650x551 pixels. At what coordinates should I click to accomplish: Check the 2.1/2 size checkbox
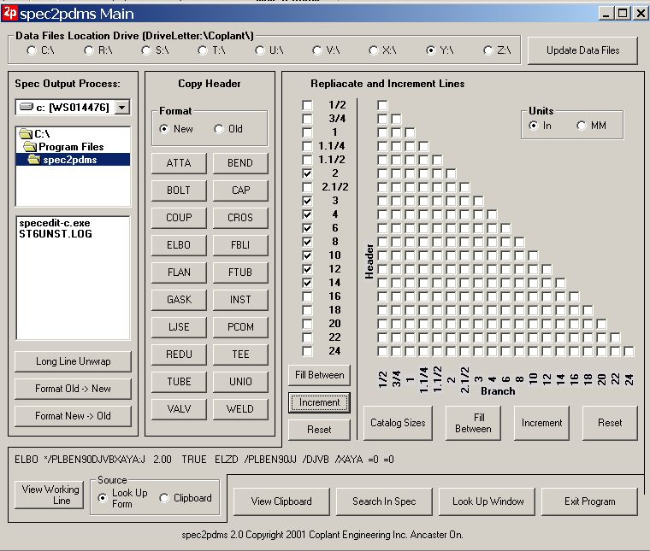[307, 187]
